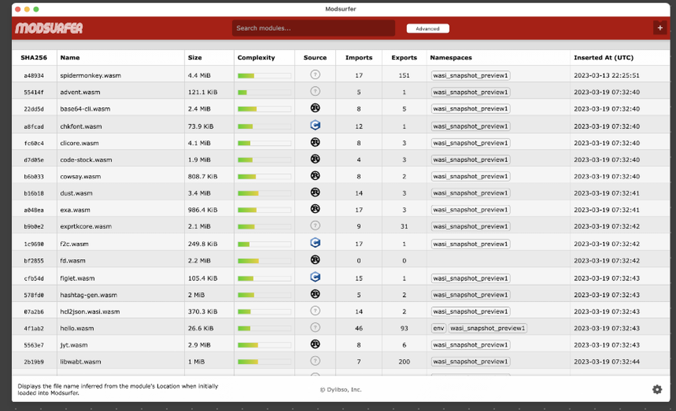This screenshot has height=411, width=676.
Task: Click the Namespaces column header
Action: pyautogui.click(x=451, y=57)
